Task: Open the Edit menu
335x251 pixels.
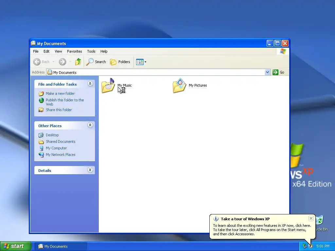Action: (46, 51)
